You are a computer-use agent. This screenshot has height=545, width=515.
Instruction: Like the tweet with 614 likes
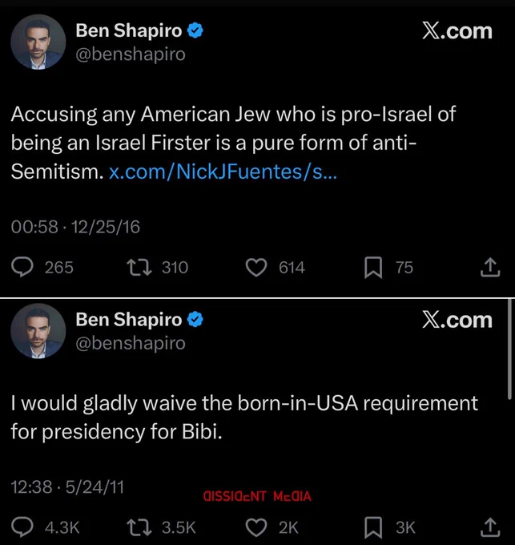255,268
